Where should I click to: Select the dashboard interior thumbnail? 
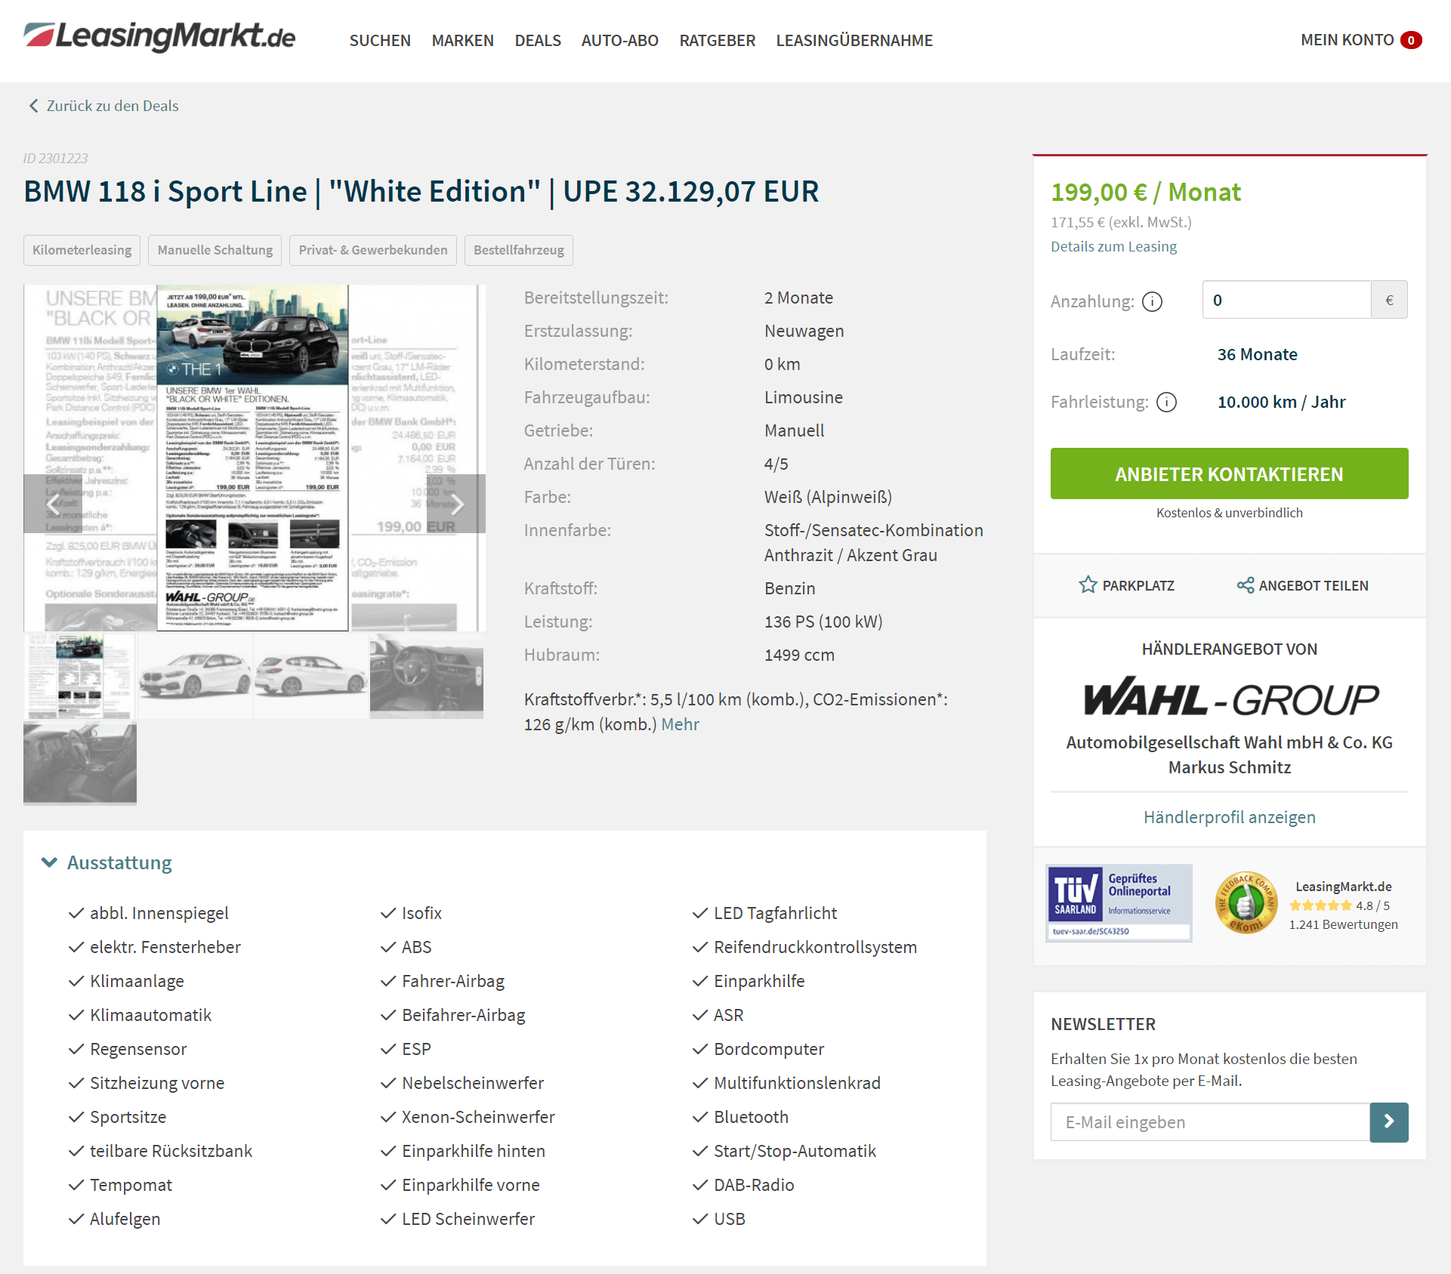coord(427,676)
